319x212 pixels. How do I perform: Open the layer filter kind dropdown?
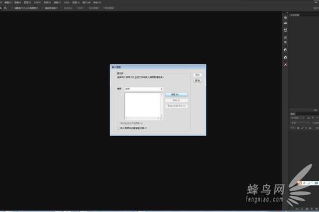[298, 118]
